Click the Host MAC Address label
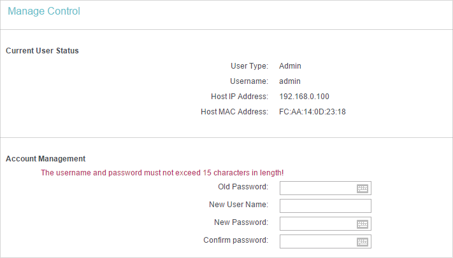The height and width of the screenshot is (258, 453). click(234, 112)
